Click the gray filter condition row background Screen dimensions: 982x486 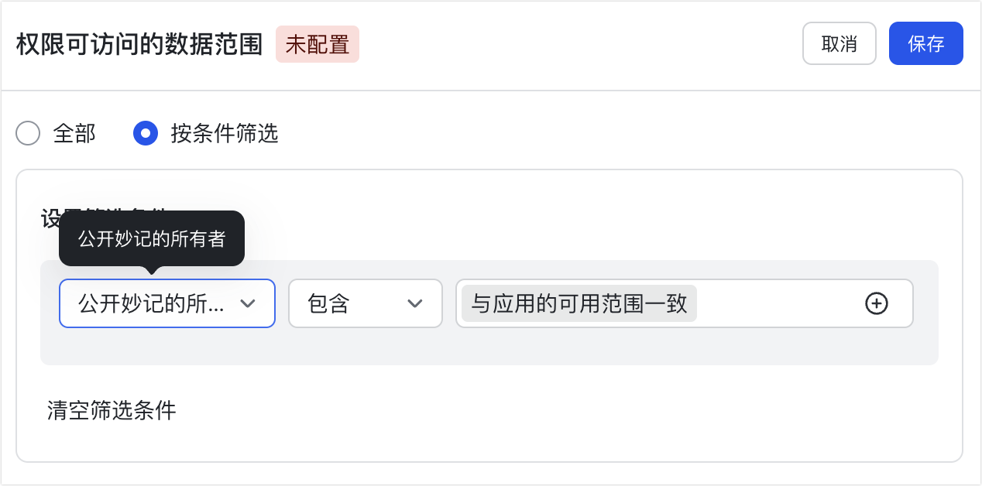pos(488,347)
